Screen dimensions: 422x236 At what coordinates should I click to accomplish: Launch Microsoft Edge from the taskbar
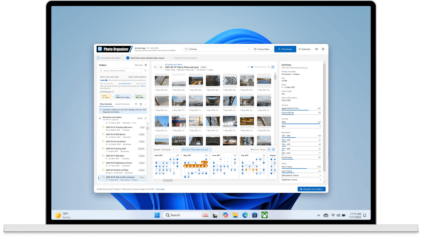245,215
